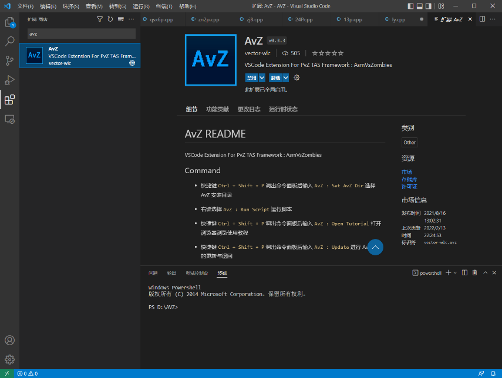Switch to the 输出 panel tab

click(x=171, y=273)
